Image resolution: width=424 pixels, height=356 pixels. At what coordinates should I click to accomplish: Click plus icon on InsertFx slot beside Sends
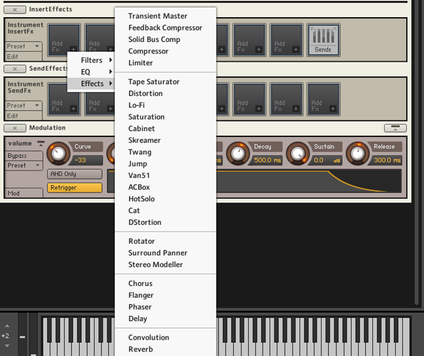coord(296,49)
